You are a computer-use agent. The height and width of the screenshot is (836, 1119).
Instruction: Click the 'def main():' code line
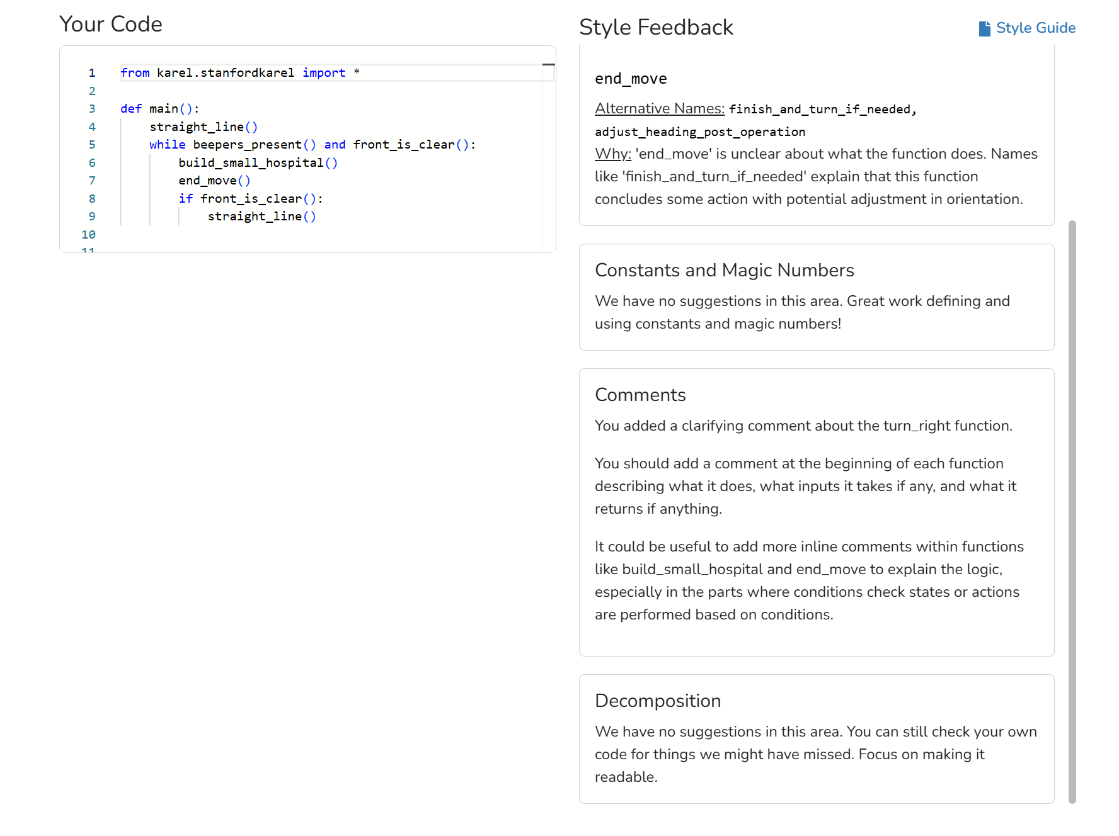(x=160, y=109)
